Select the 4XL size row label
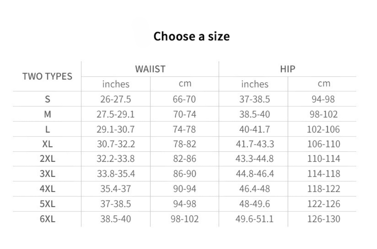The width and height of the screenshot is (377, 249). click(x=47, y=189)
